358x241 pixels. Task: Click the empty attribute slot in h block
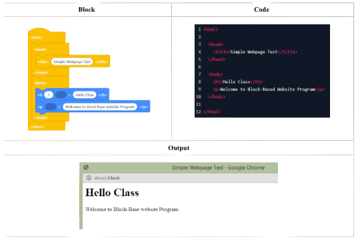(61, 95)
